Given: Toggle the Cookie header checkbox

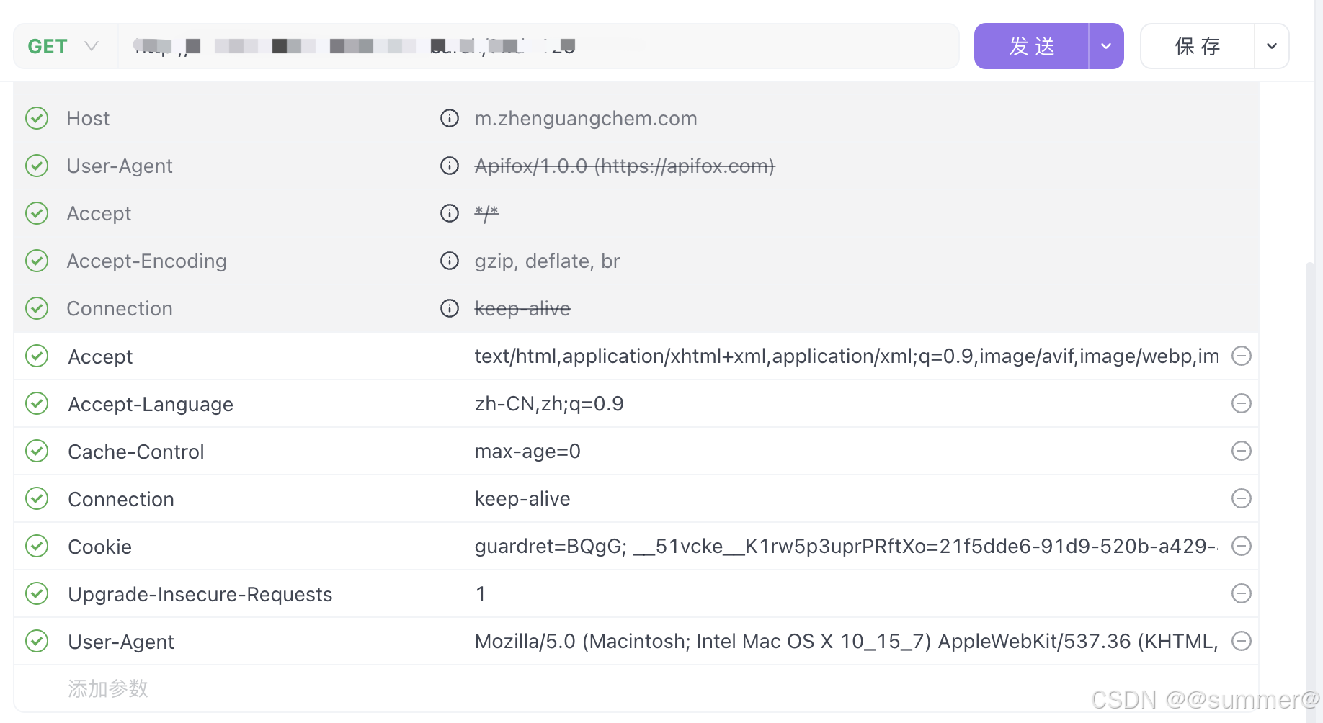Looking at the screenshot, I should pos(37,546).
